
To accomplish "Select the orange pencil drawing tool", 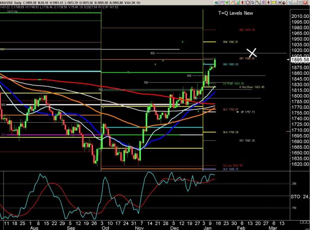I will pyautogui.click(x=232, y=2).
